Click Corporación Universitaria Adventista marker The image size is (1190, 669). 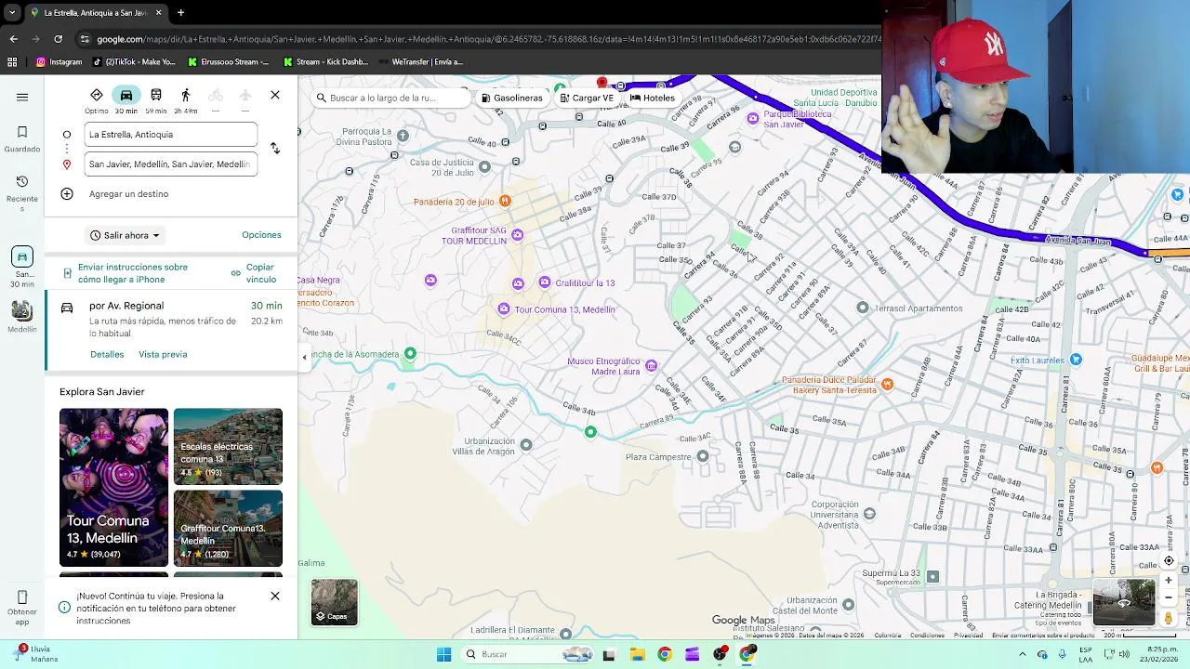point(869,513)
